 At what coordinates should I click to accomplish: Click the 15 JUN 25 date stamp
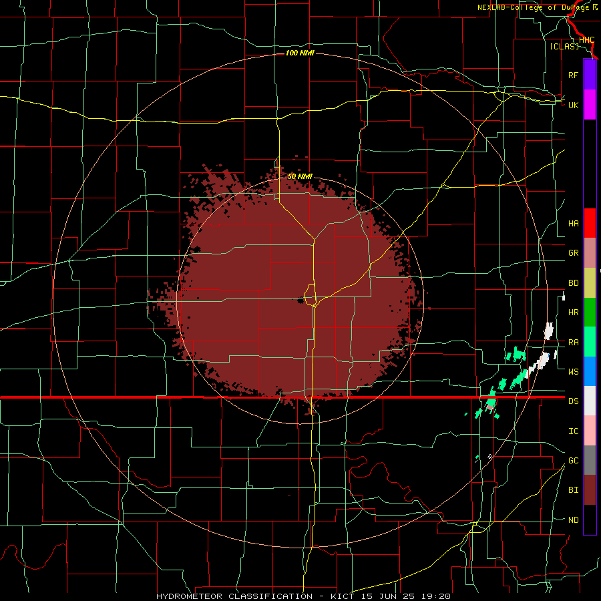[x=388, y=596]
